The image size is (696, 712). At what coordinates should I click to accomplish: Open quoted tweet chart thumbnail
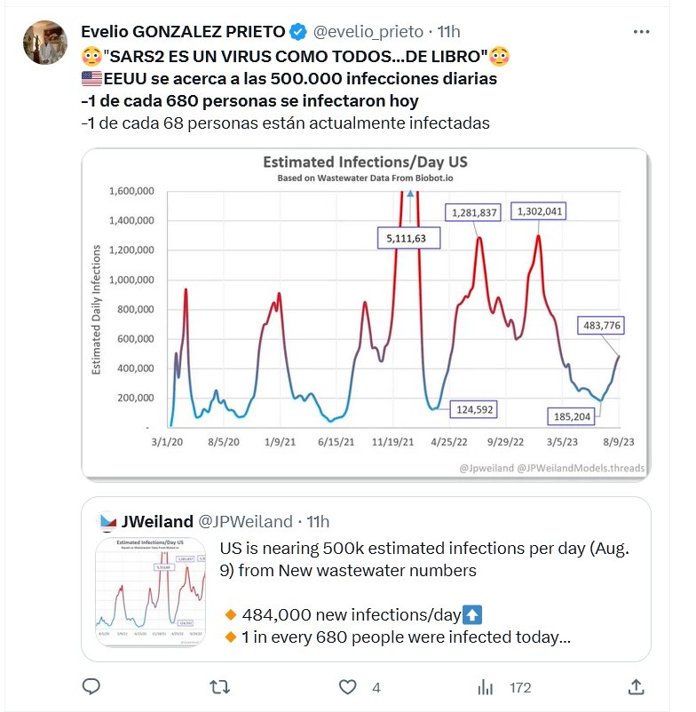(152, 592)
